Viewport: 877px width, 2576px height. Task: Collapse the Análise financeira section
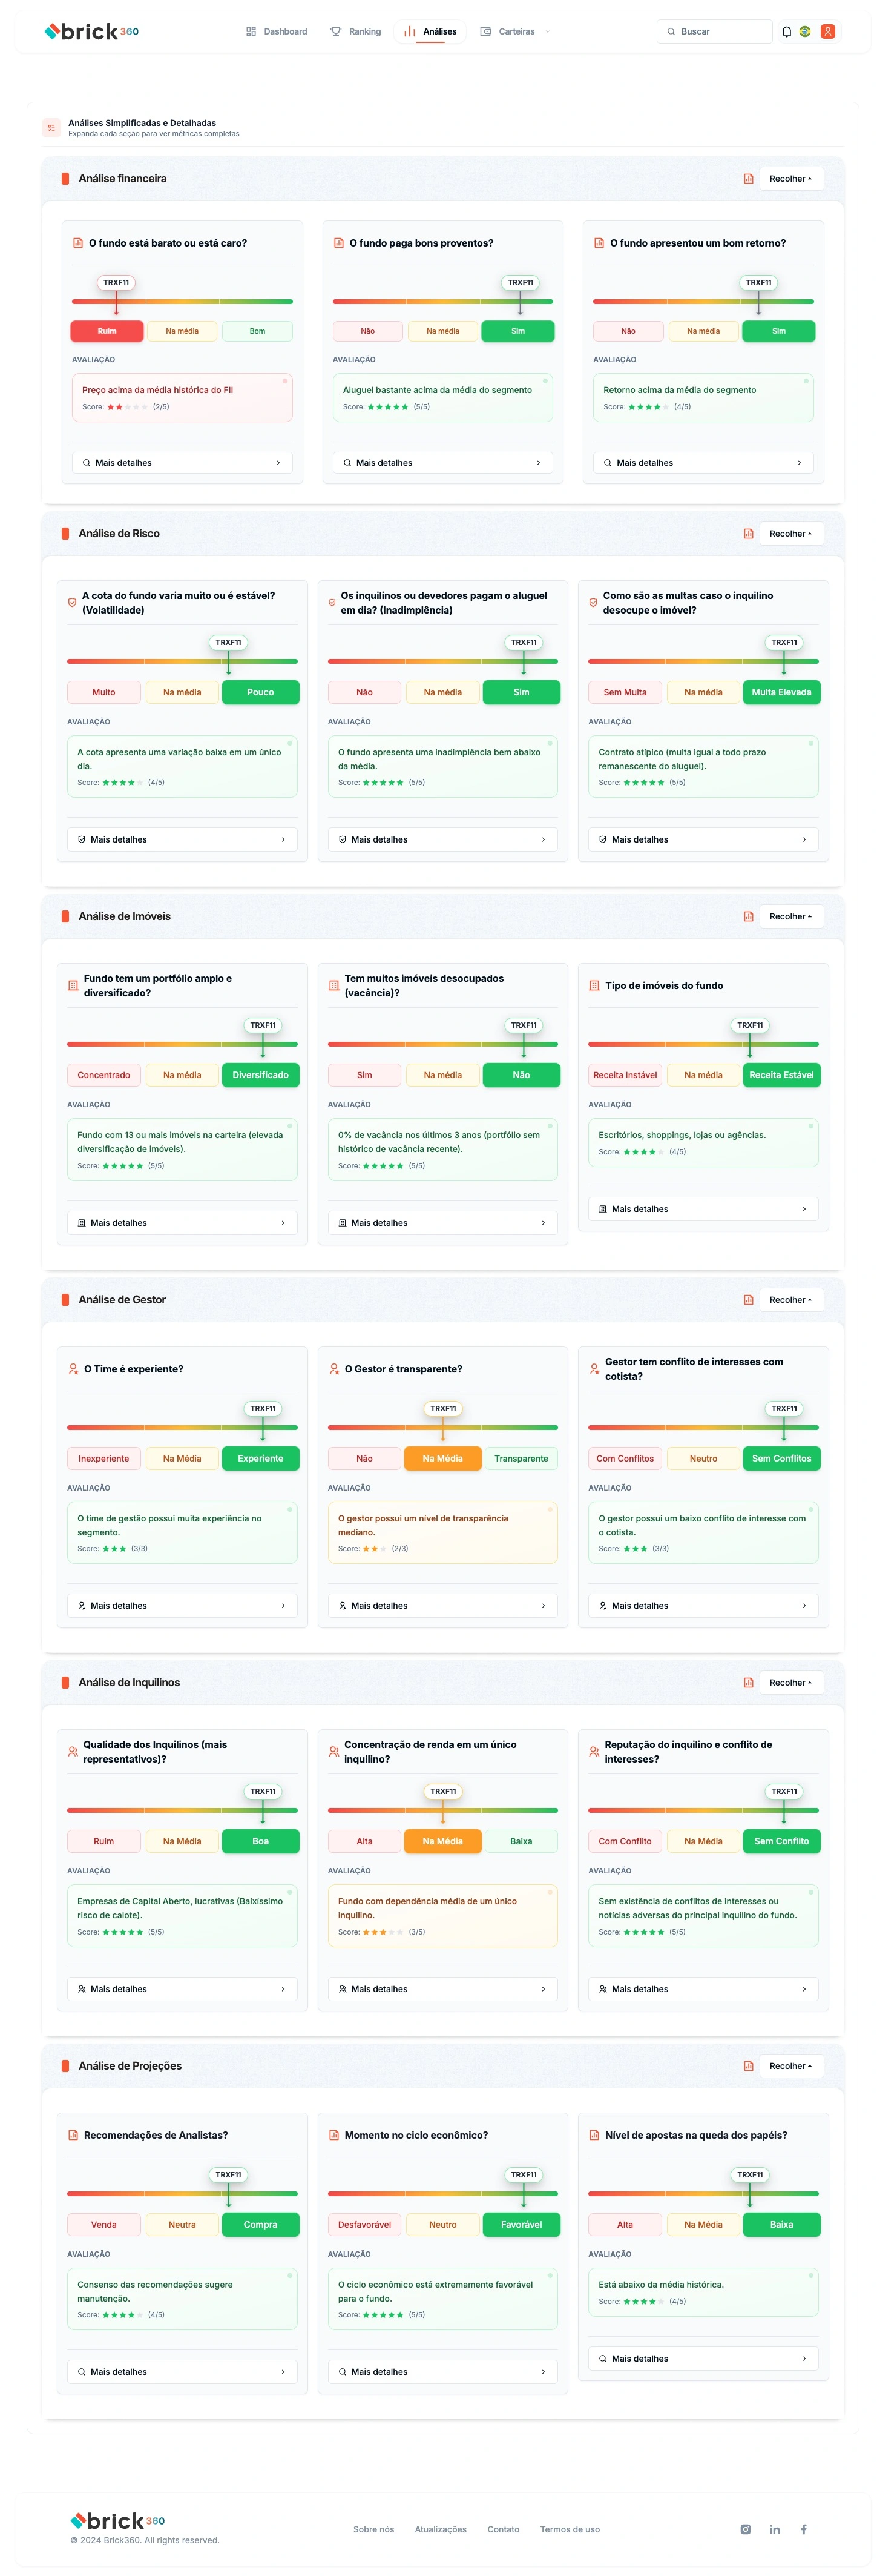click(790, 179)
